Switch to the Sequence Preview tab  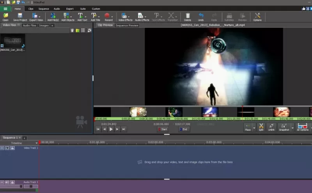click(127, 25)
